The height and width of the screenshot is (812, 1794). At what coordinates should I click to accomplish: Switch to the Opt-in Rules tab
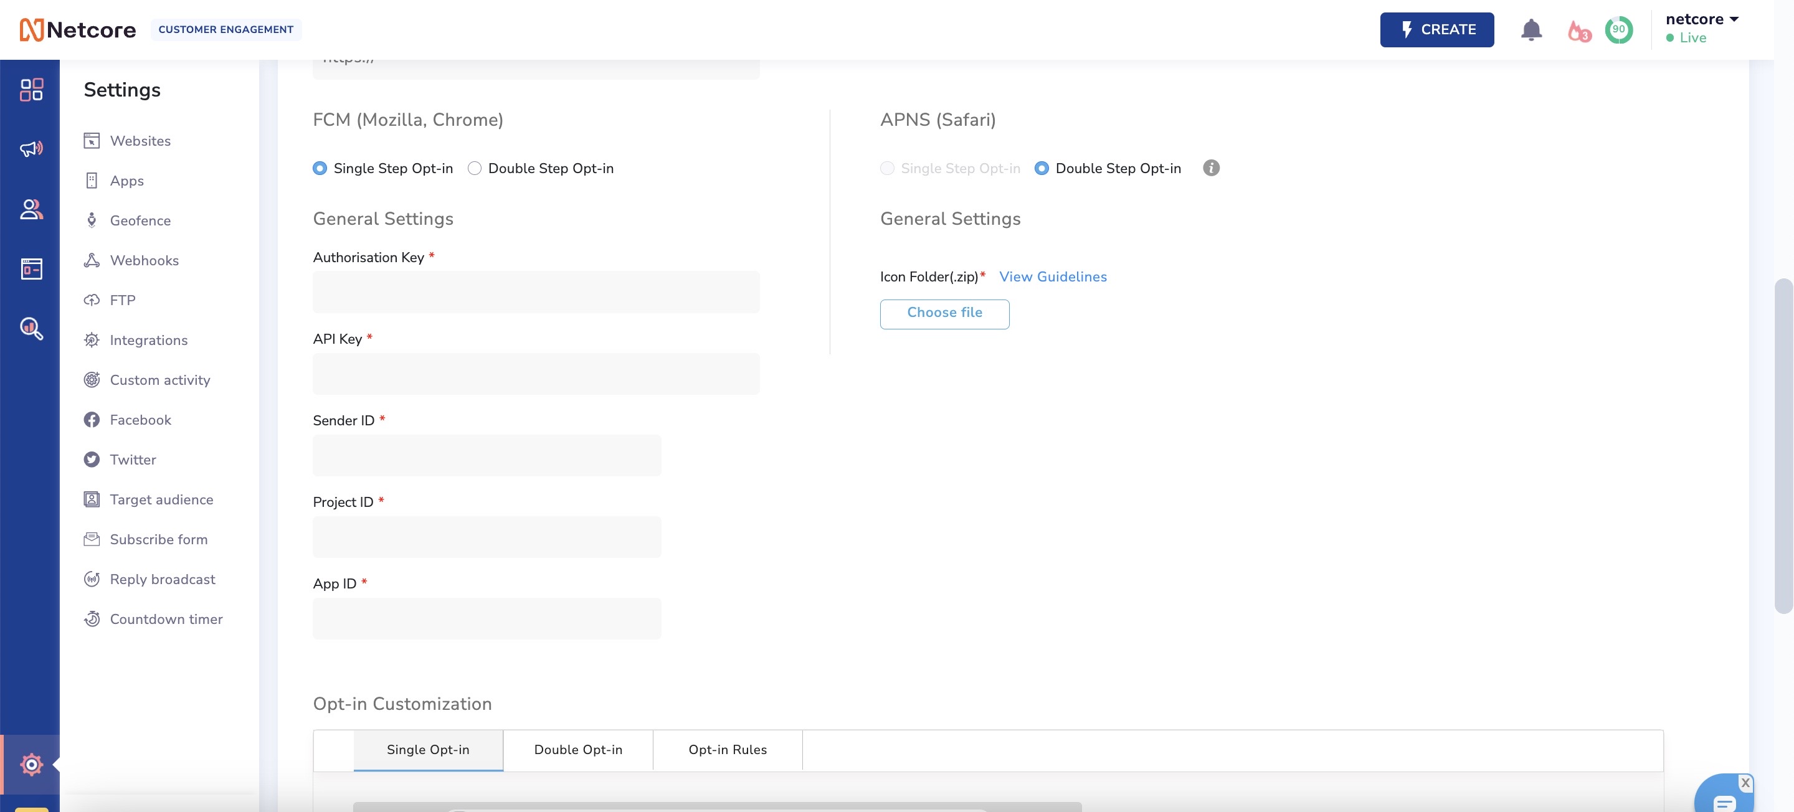click(727, 749)
